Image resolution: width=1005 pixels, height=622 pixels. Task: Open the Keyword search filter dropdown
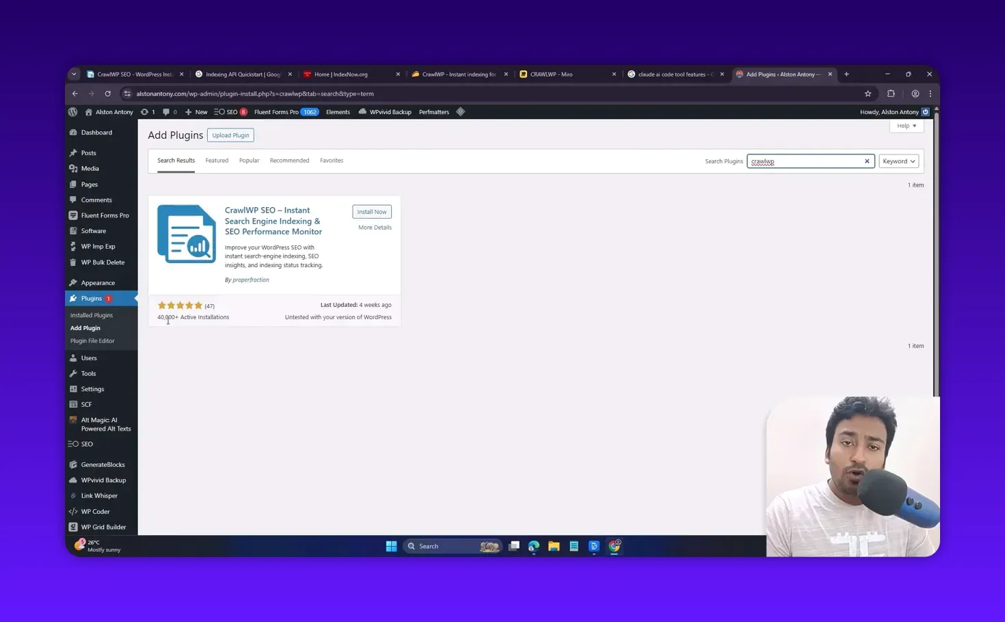(x=898, y=161)
